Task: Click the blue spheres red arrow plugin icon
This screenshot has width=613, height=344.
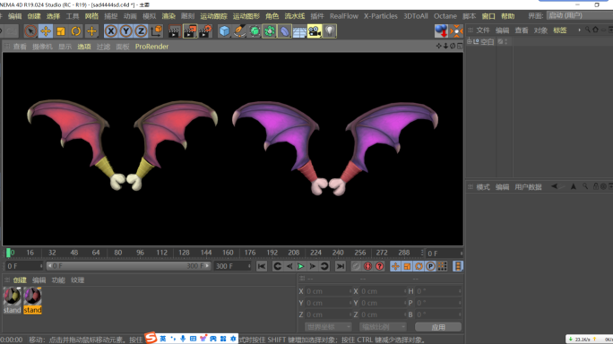Action: click(x=441, y=31)
